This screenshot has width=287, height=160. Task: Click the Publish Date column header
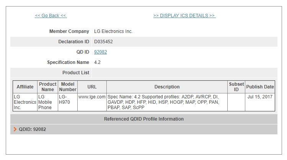(260, 87)
